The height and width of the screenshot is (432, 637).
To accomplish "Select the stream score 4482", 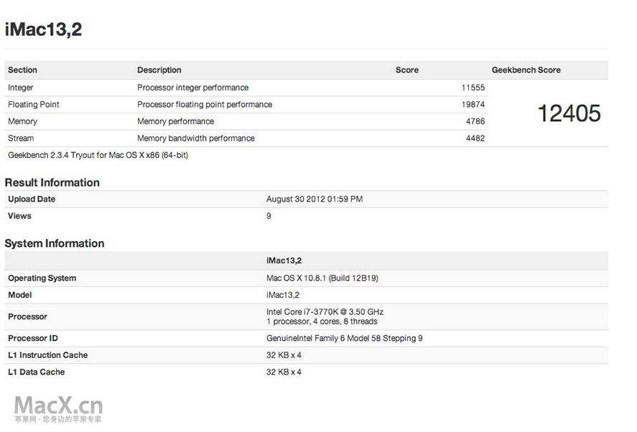I will click(475, 138).
